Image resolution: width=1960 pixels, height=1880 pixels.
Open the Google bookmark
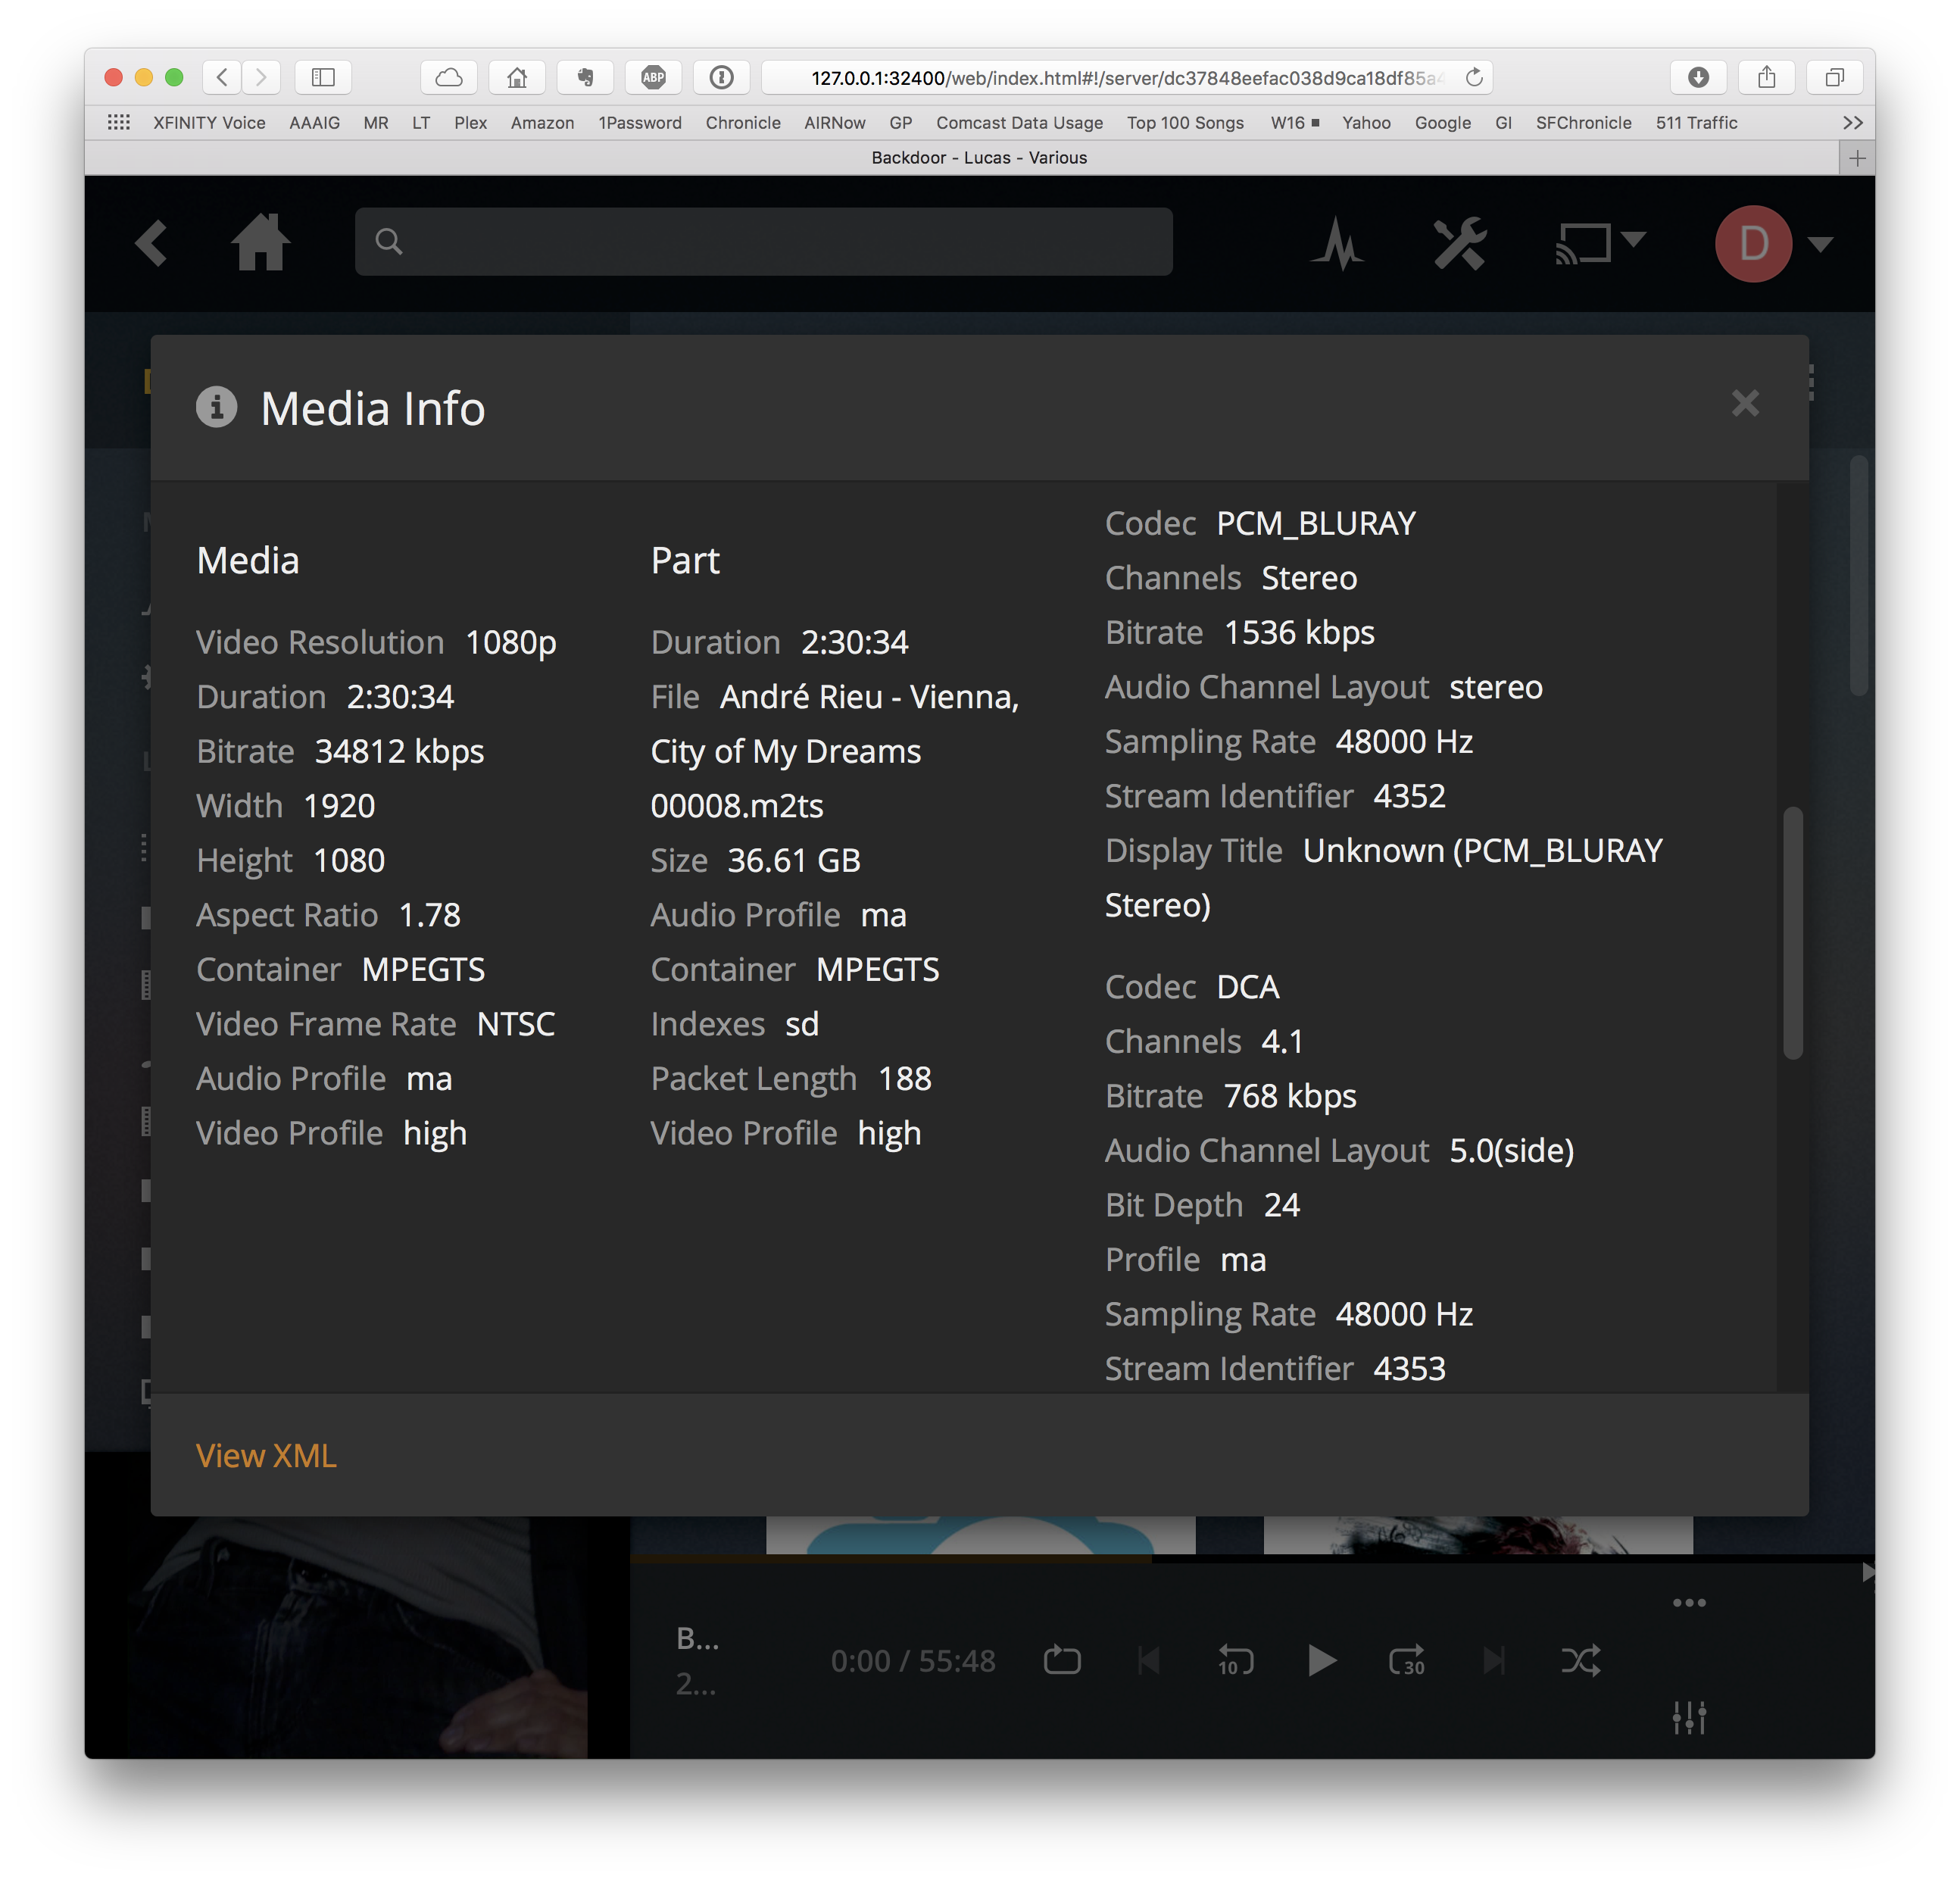click(1442, 122)
